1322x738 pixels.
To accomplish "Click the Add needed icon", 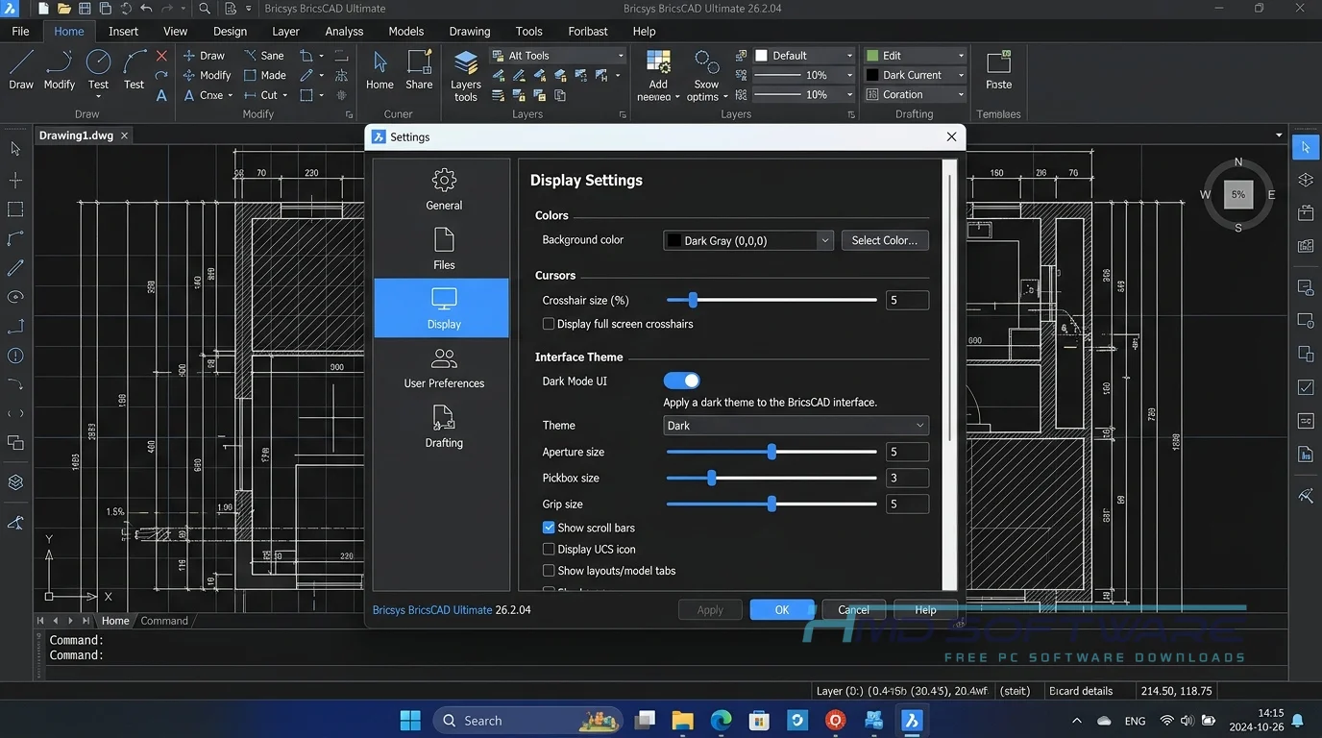I will [x=658, y=76].
